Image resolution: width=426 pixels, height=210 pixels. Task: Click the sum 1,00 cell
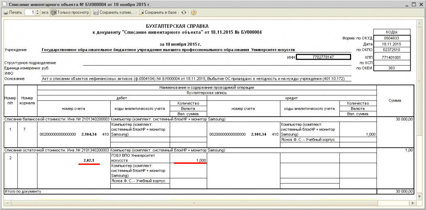(x=409, y=150)
